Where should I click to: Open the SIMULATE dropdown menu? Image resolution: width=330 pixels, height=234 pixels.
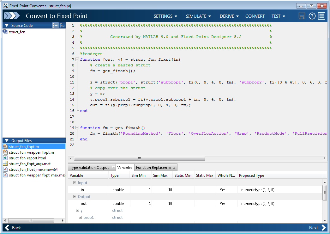pyautogui.click(x=198, y=16)
